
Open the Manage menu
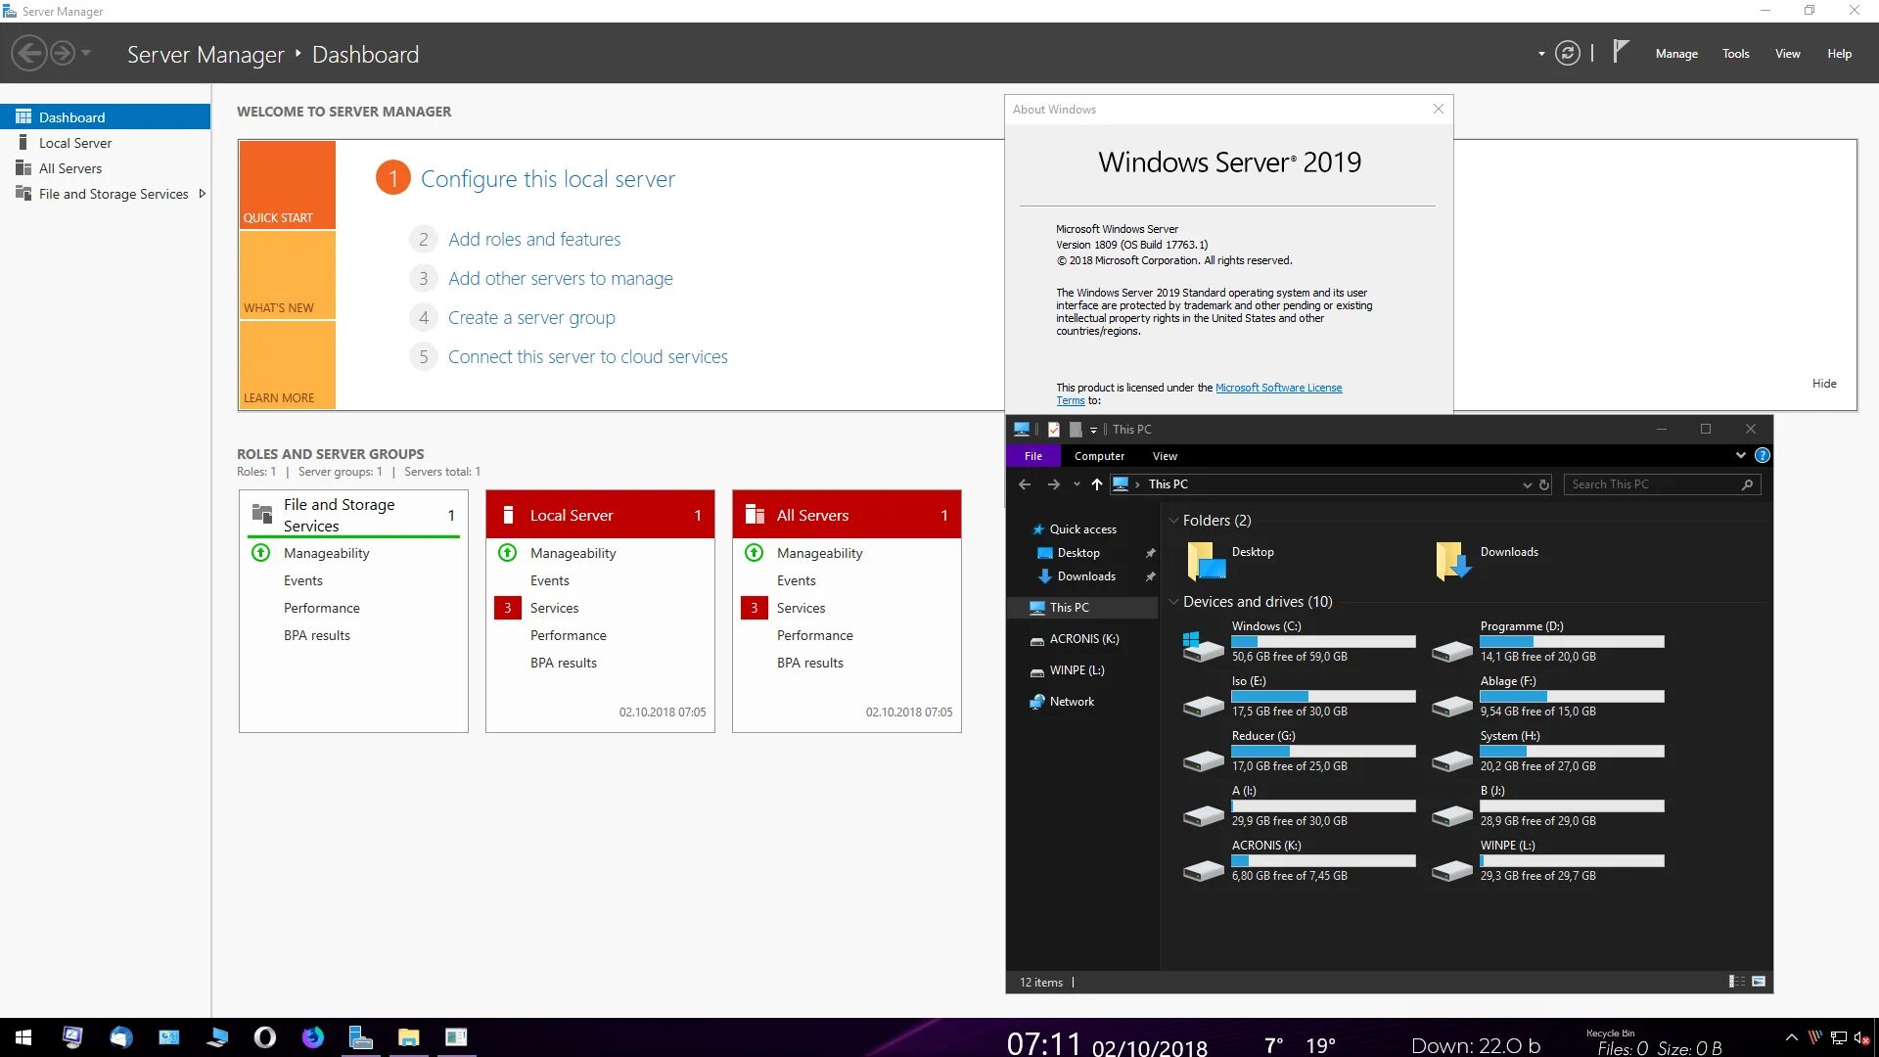pyautogui.click(x=1676, y=54)
